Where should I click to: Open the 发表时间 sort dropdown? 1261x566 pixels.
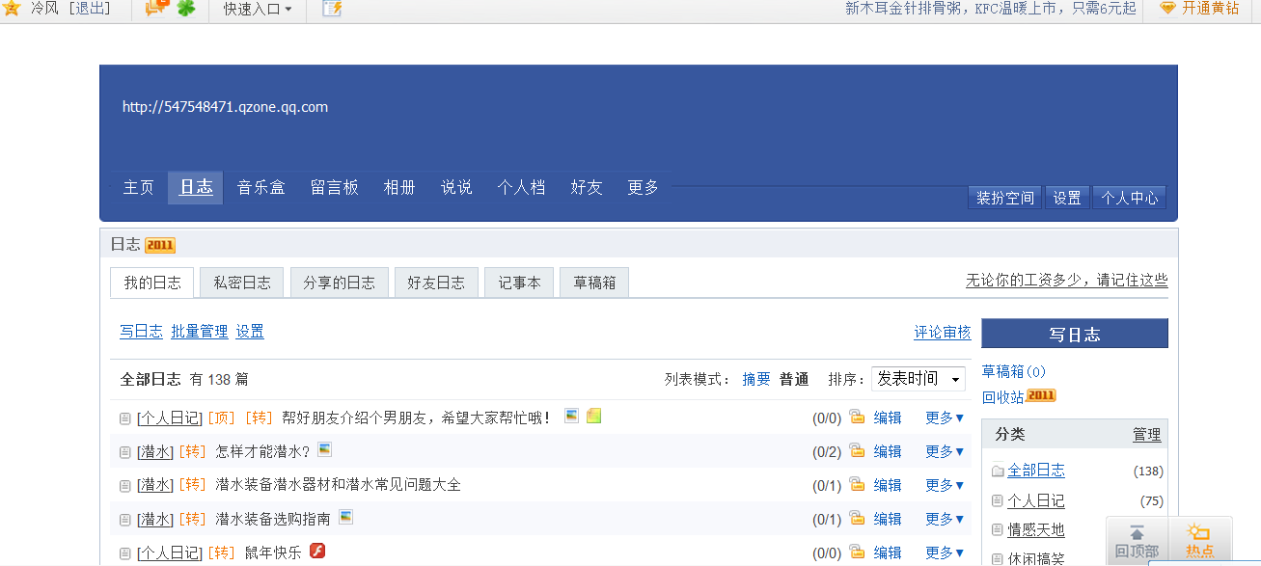[918, 379]
